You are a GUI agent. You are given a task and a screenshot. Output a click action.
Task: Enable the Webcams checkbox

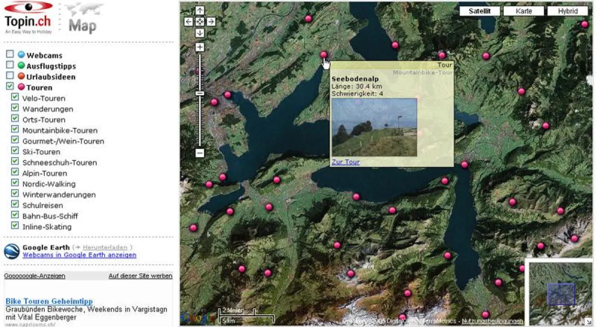pyautogui.click(x=9, y=55)
